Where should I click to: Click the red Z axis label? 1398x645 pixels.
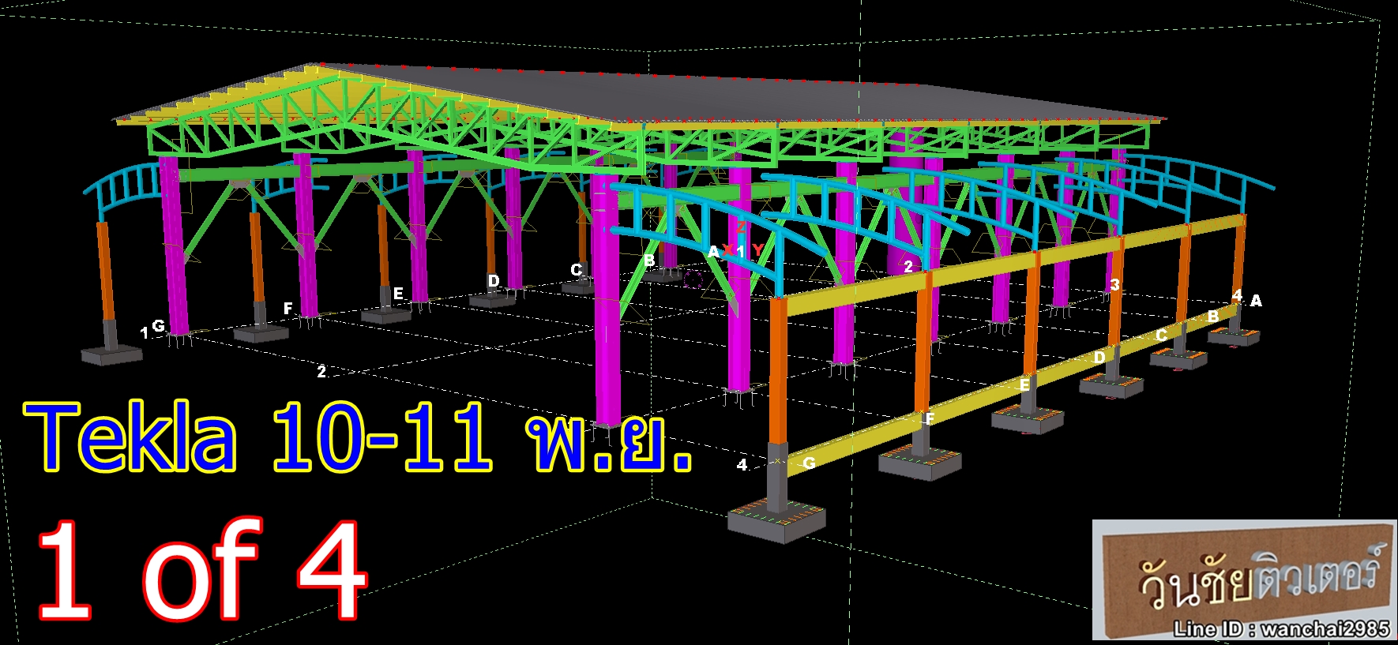pos(741,227)
